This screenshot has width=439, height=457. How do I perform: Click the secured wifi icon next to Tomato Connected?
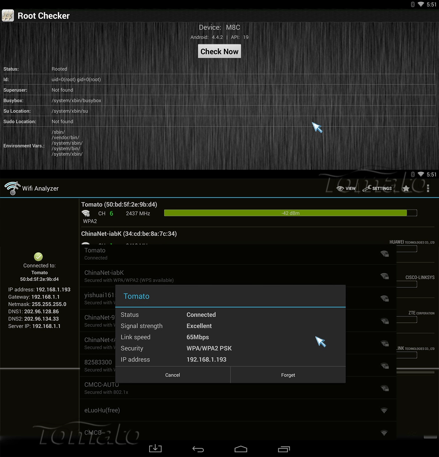tap(384, 254)
